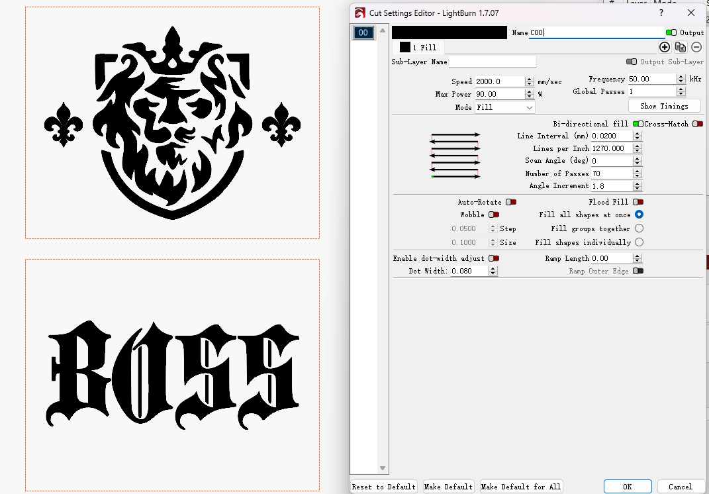Enable Auto-Rotate
Viewport: 709px width, 494px height.
point(511,202)
